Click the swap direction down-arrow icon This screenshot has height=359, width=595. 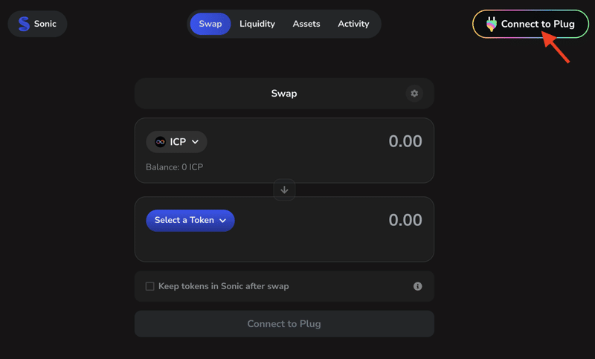coord(284,190)
